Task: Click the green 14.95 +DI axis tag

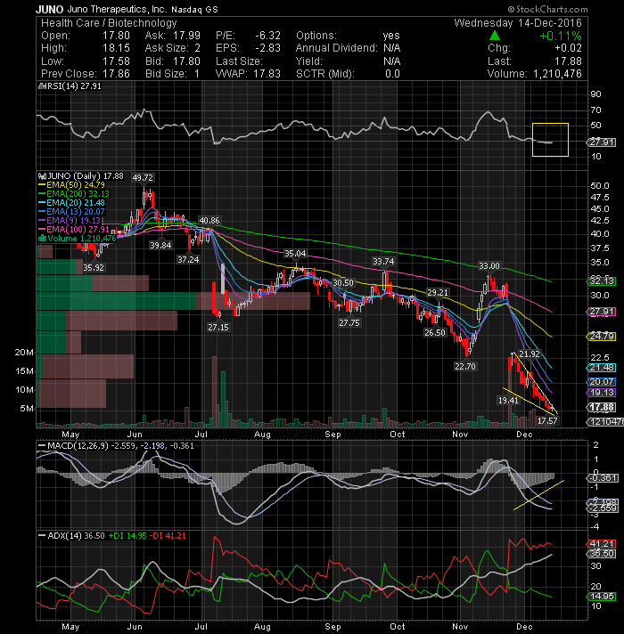Action: 602,597
